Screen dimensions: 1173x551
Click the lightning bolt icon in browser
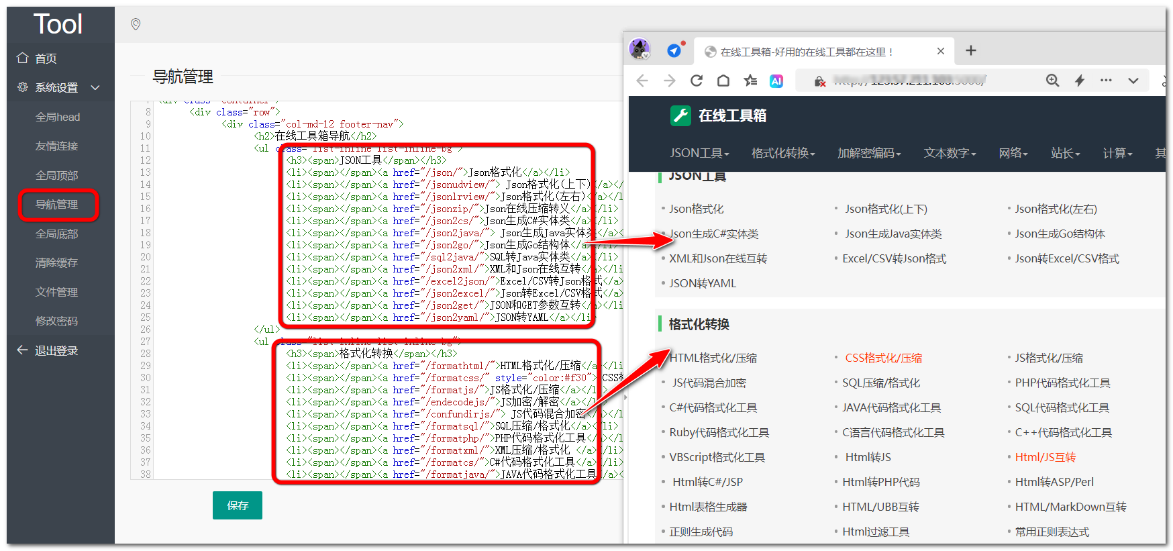(x=1080, y=81)
